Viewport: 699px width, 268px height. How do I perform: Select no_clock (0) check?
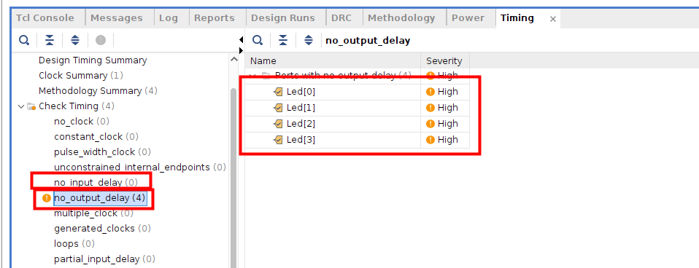point(82,122)
